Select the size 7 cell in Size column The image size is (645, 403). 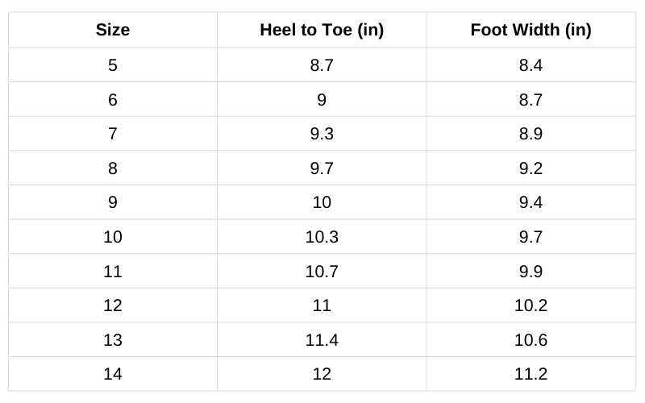pos(113,134)
